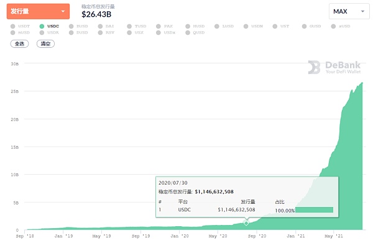Enable the DAI legend item
This screenshot has width=373, height=248.
pos(100,26)
